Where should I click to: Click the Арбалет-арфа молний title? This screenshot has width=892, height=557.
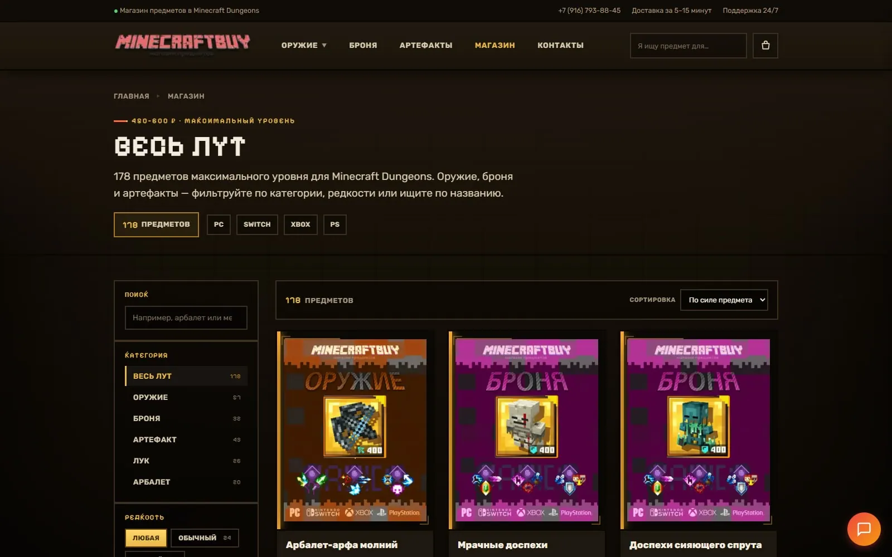pyautogui.click(x=342, y=545)
